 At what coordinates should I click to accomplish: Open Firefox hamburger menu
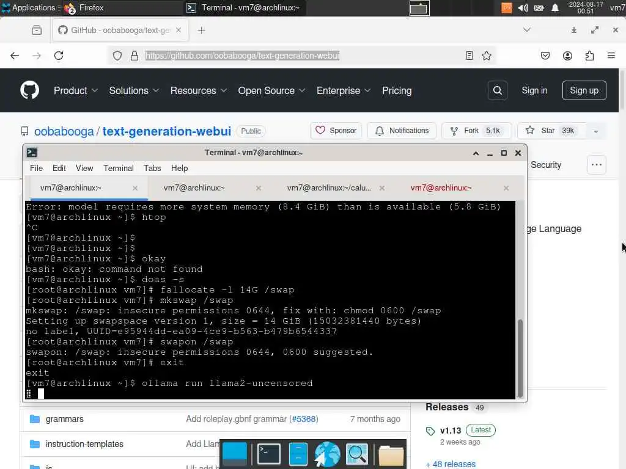pyautogui.click(x=611, y=56)
